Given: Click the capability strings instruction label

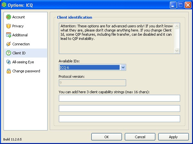Looking at the screenshot, I should (104, 92).
